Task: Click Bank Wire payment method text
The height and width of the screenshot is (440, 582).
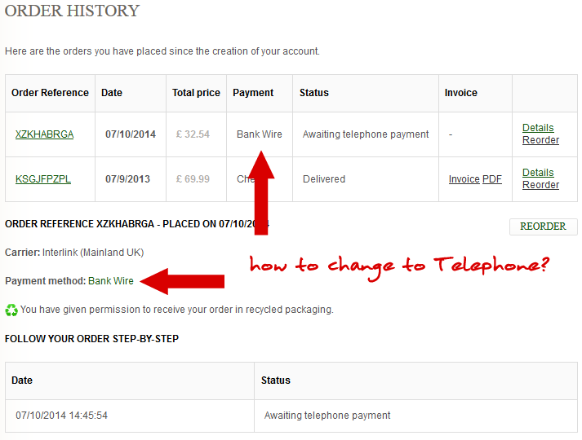Action: (x=111, y=281)
